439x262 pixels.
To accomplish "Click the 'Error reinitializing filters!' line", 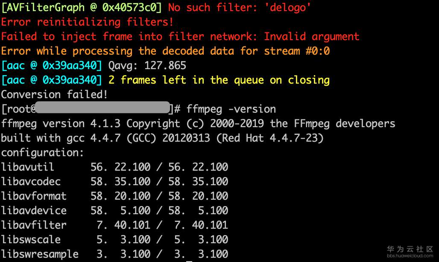I will (87, 22).
